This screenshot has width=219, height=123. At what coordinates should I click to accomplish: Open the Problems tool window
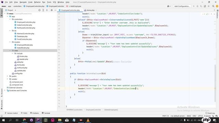[x=35, y=113]
